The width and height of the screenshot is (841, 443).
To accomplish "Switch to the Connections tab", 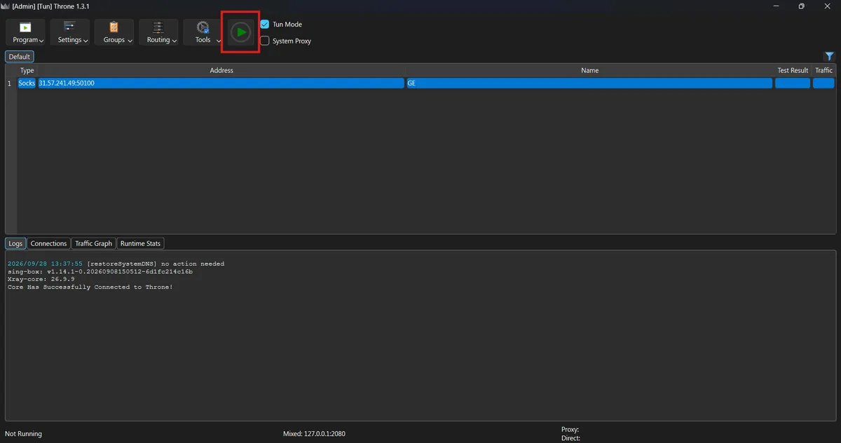I will coord(49,243).
